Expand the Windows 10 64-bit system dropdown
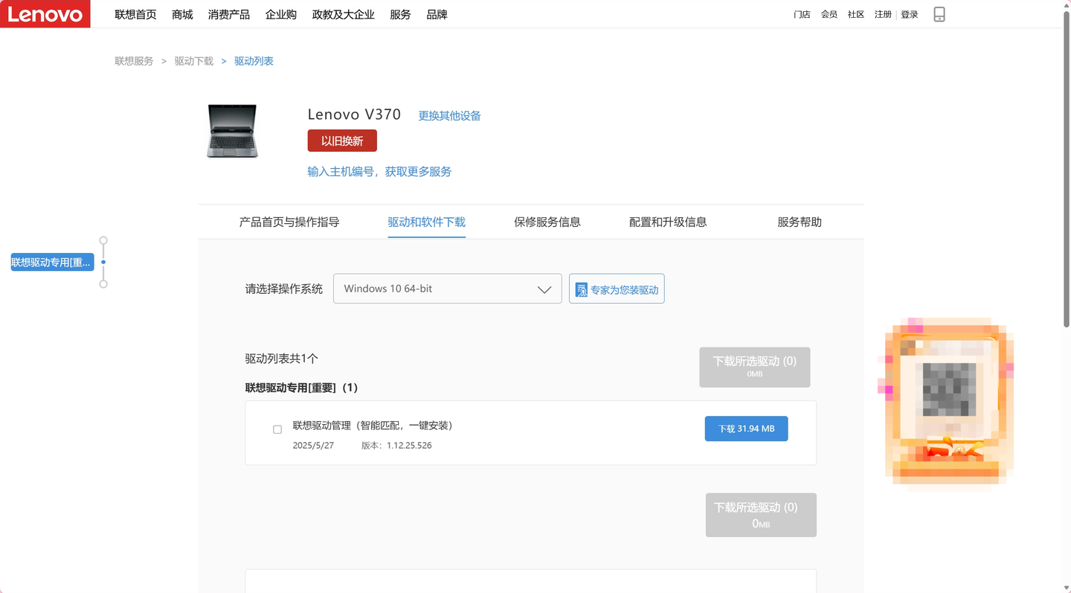Image resolution: width=1071 pixels, height=593 pixels. click(x=447, y=289)
